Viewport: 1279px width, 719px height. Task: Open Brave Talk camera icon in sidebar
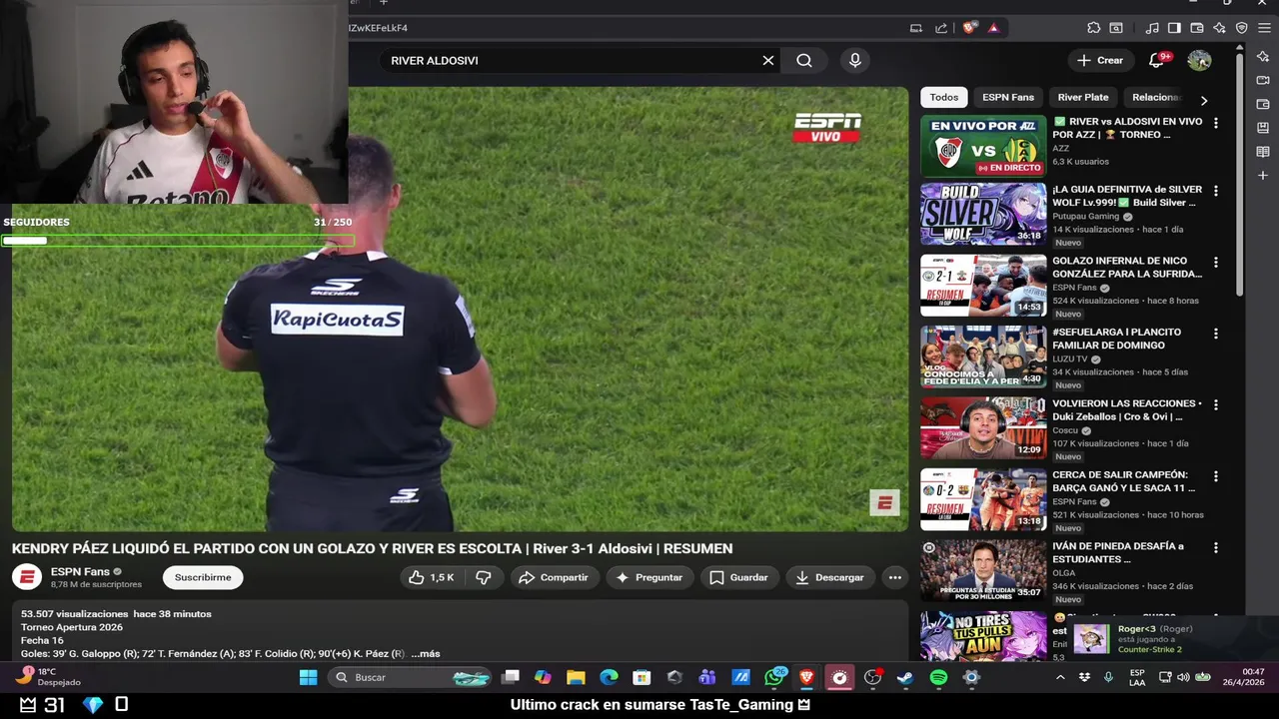(1263, 80)
